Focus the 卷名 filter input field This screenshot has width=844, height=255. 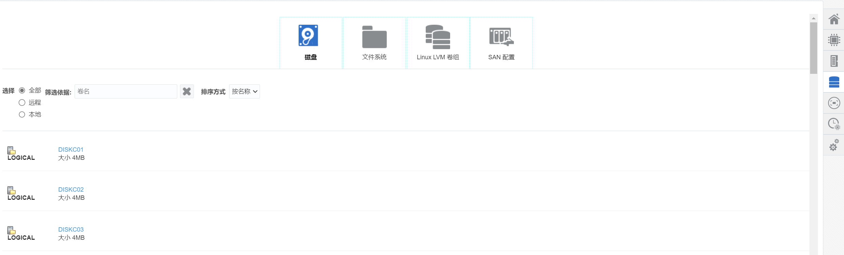coord(126,91)
